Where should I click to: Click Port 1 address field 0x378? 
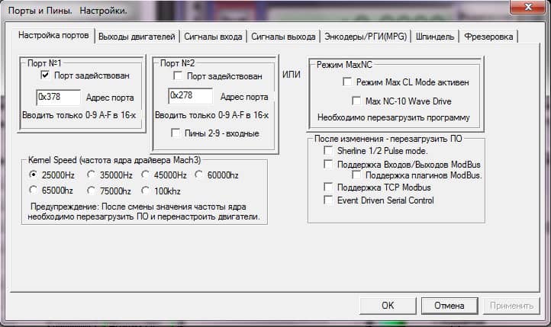58,97
